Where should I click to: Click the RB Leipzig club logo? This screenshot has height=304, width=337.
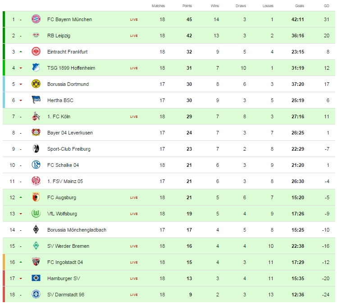click(x=36, y=36)
